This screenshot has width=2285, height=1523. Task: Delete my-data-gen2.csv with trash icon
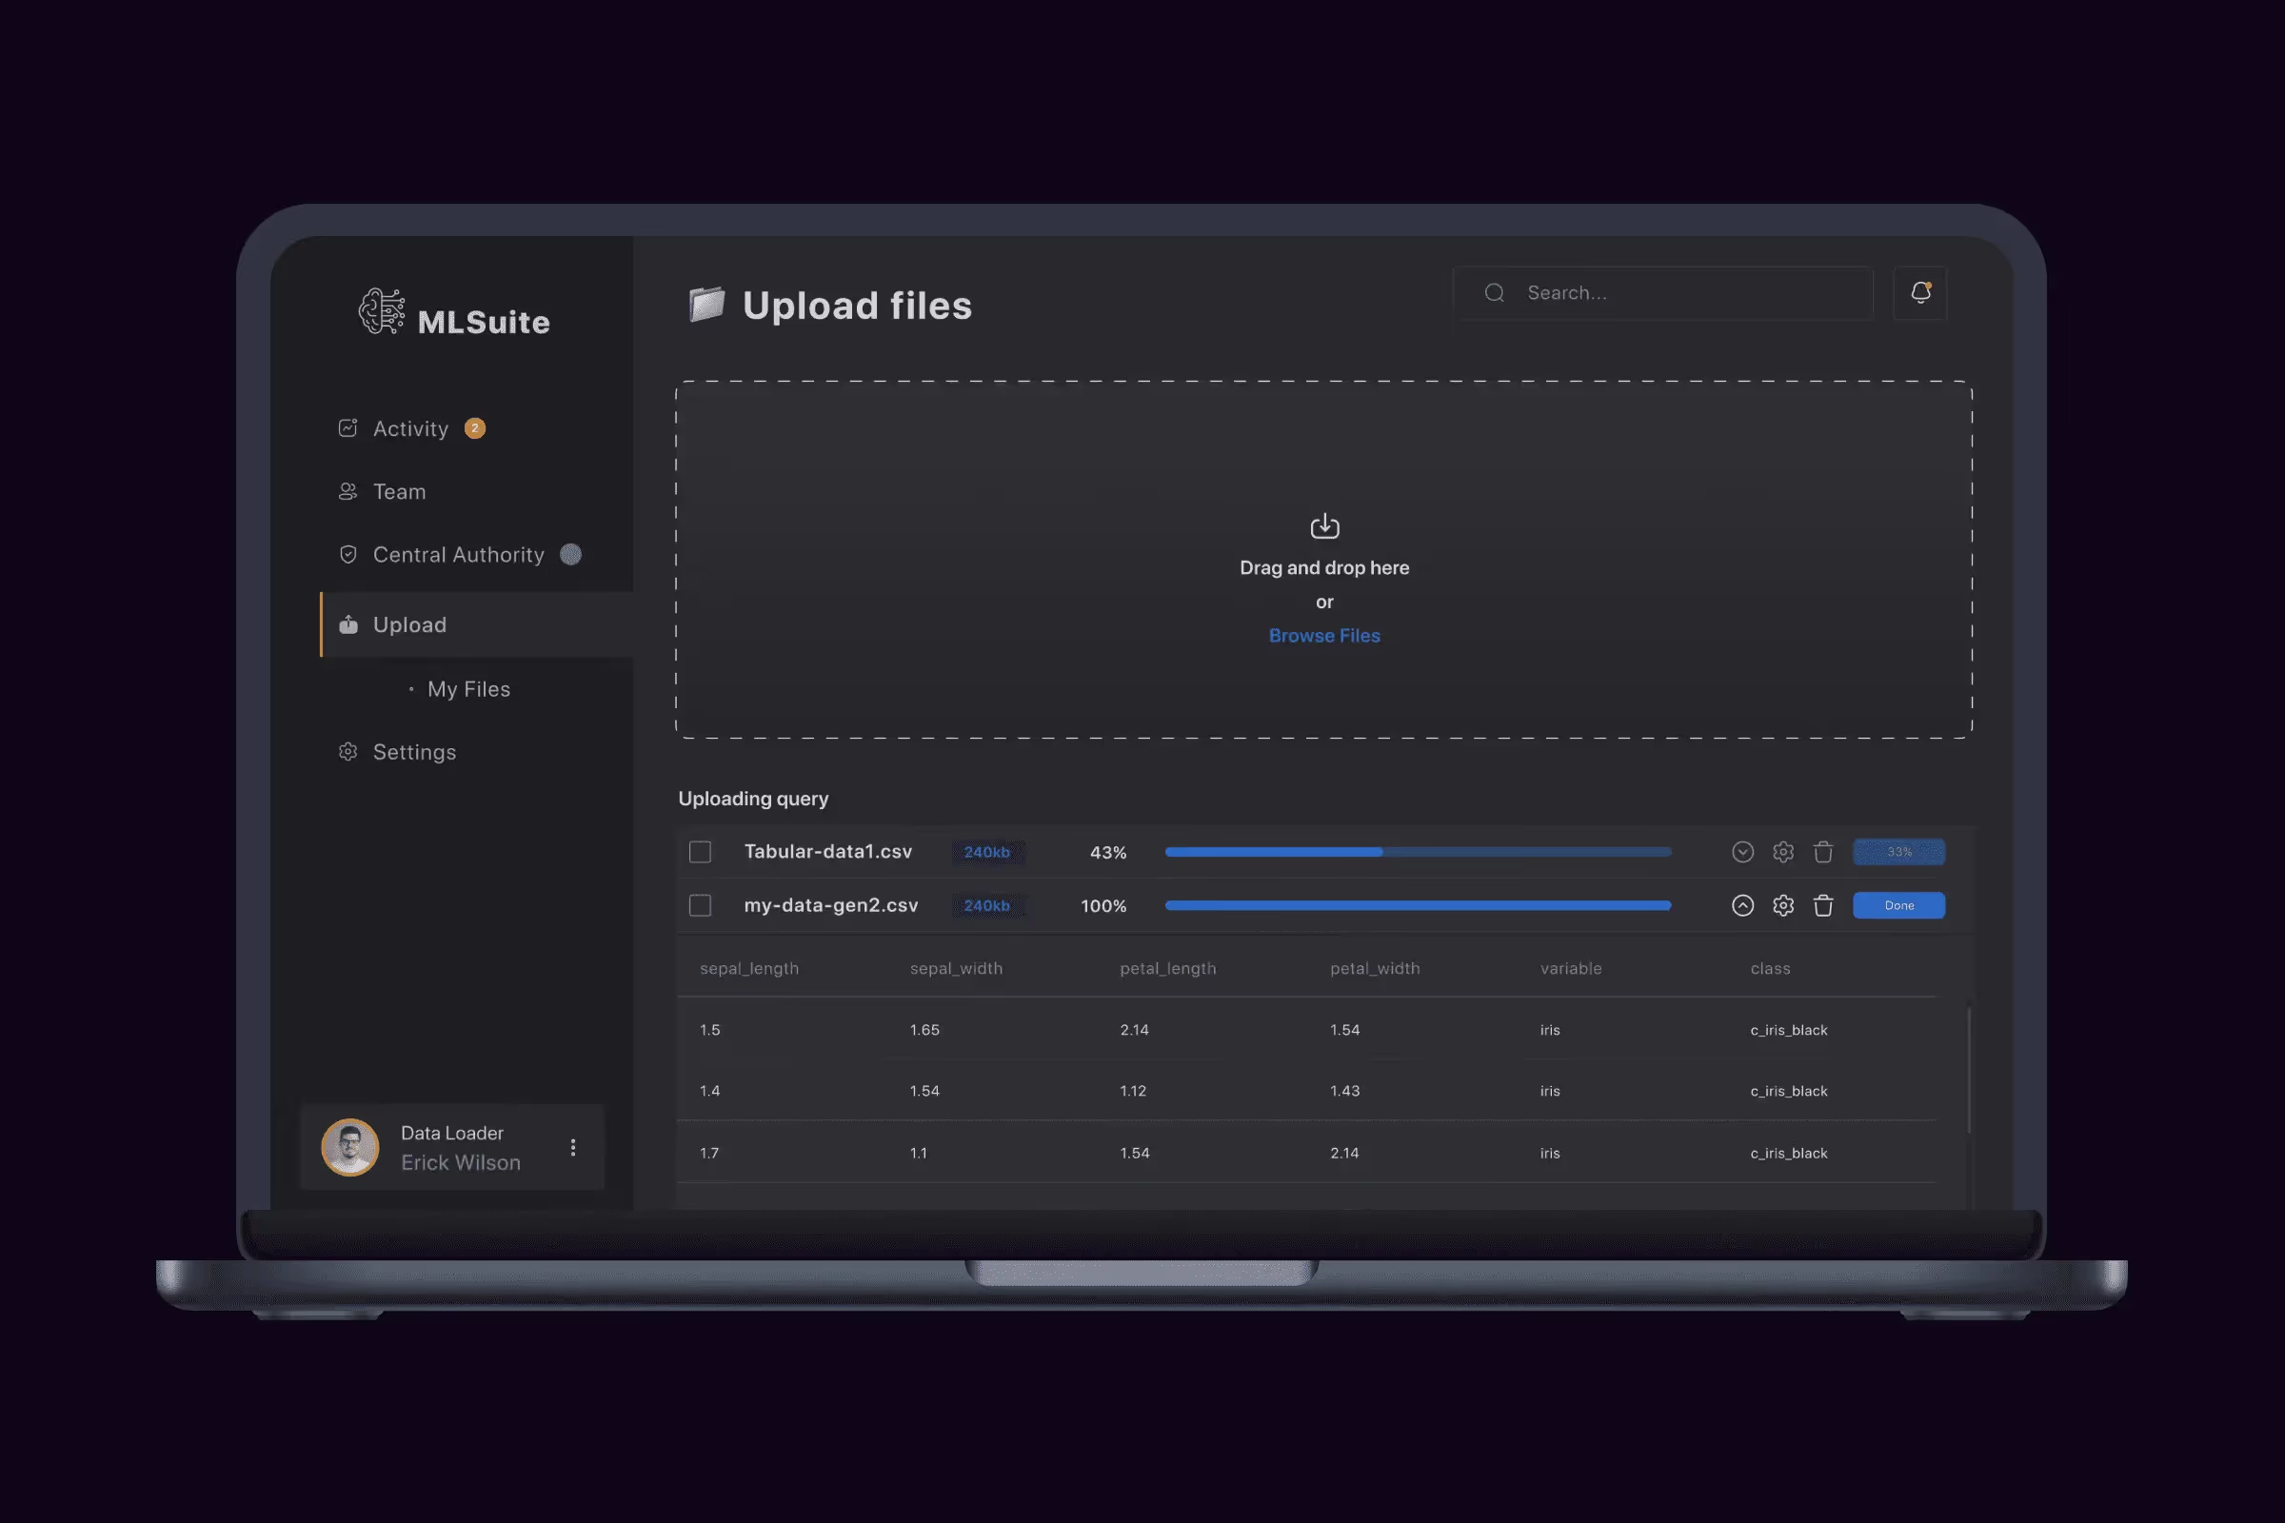click(x=1822, y=905)
